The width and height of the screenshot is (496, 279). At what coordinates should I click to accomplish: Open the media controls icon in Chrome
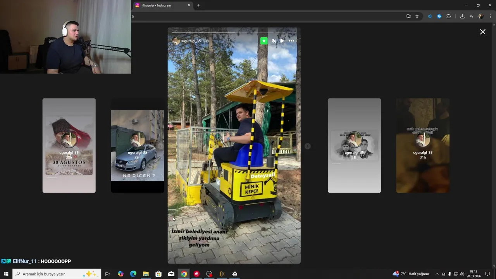click(x=472, y=16)
